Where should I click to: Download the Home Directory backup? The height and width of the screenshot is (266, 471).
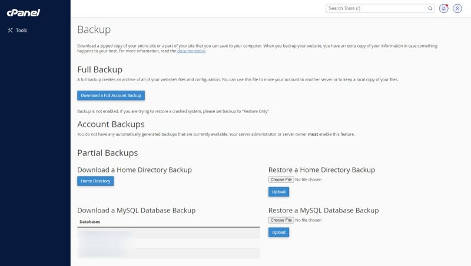pos(95,181)
